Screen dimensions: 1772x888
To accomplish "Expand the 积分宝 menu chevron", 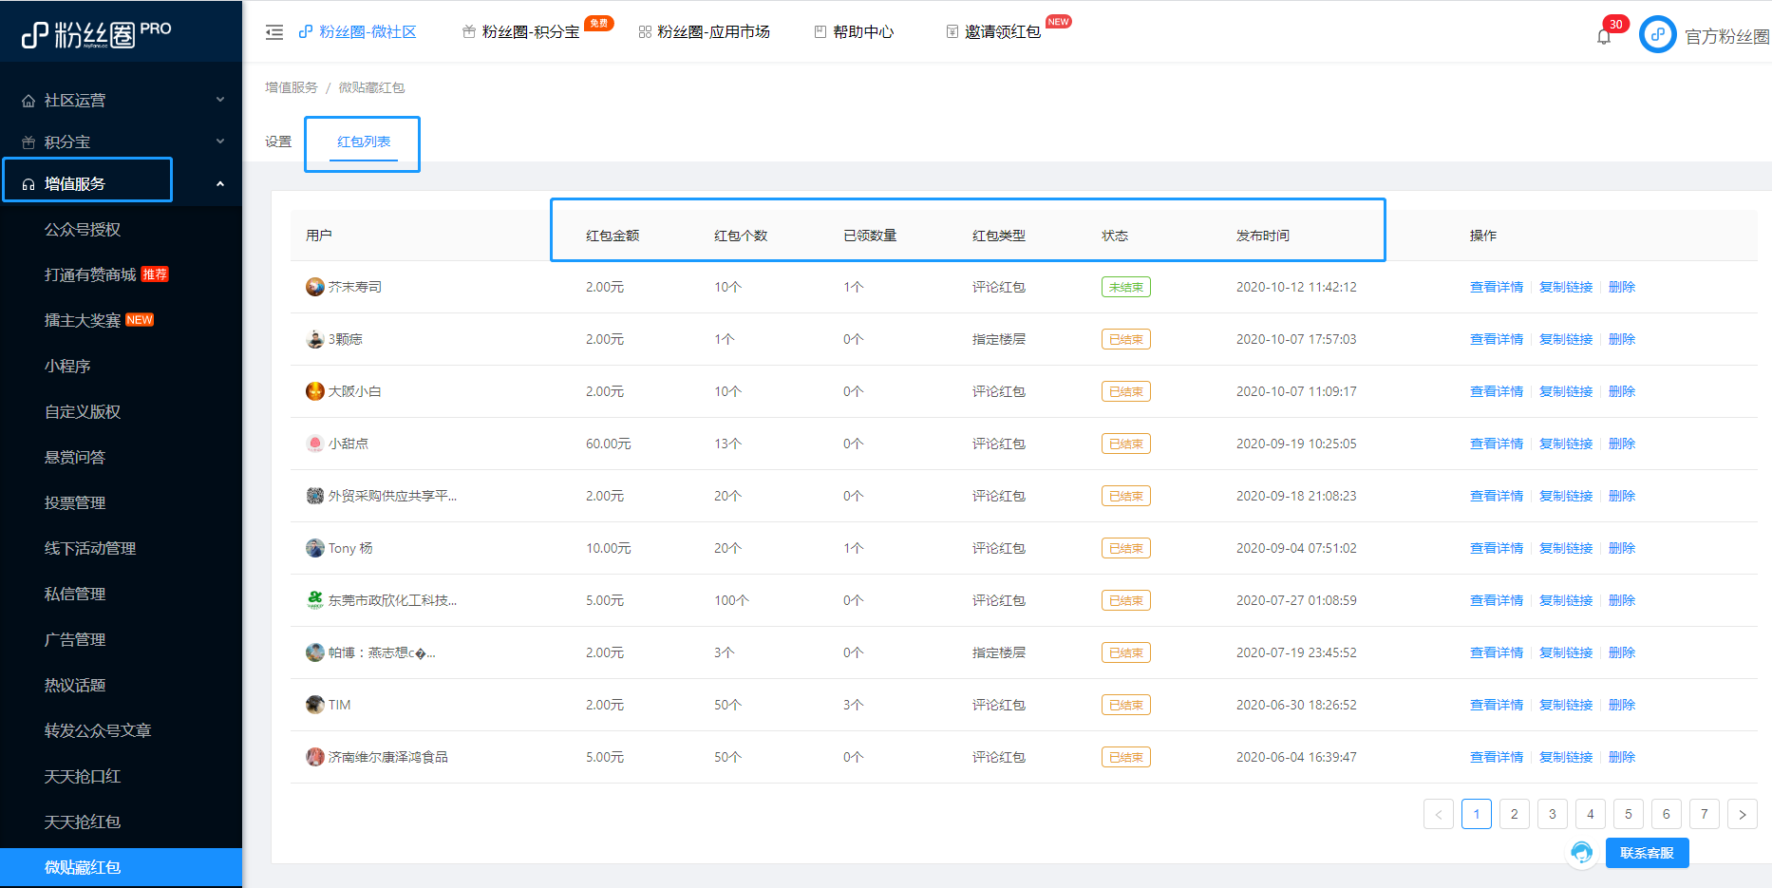I will tap(220, 142).
